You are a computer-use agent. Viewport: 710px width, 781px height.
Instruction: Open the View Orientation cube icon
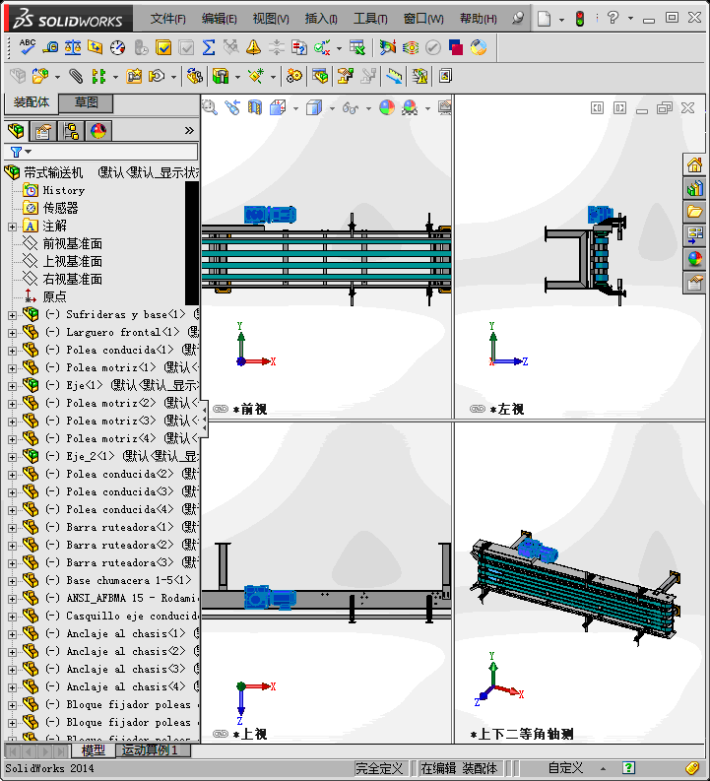[278, 107]
